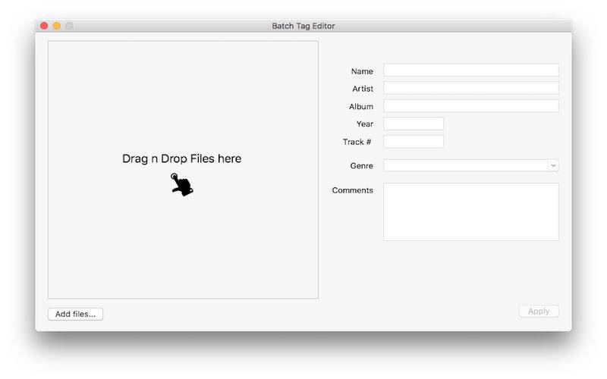Minimize the Batch Tag Editor window
The height and width of the screenshot is (379, 607).
click(57, 26)
